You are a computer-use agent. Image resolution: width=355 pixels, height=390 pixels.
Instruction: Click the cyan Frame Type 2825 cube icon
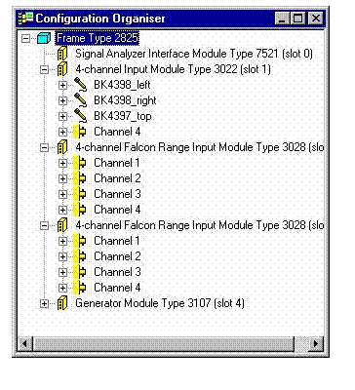click(x=44, y=38)
